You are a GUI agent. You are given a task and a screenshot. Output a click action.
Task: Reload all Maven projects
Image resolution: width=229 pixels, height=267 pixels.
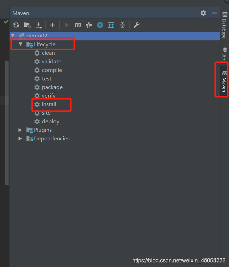pos(16,25)
